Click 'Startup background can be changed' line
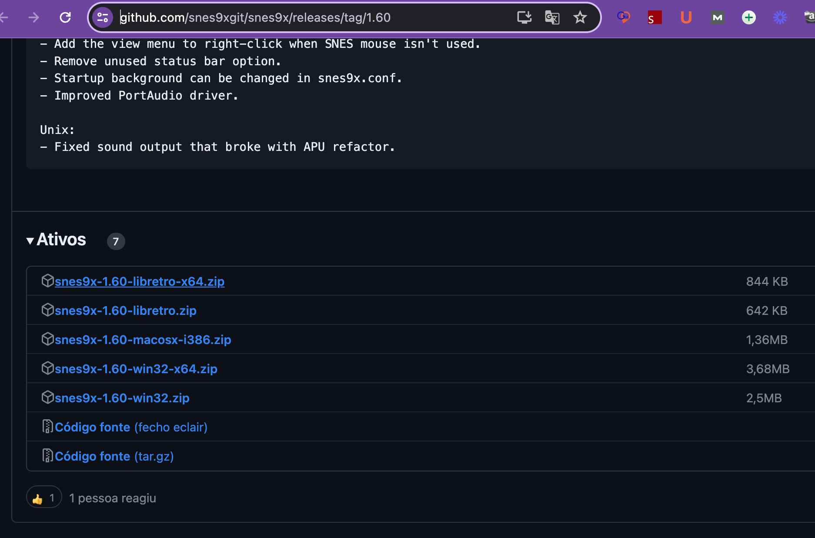815x538 pixels. (221, 78)
